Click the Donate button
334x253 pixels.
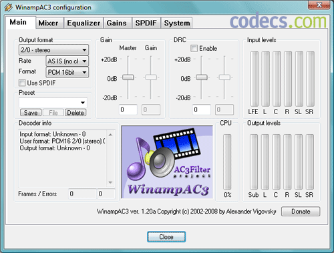pyautogui.click(x=301, y=212)
